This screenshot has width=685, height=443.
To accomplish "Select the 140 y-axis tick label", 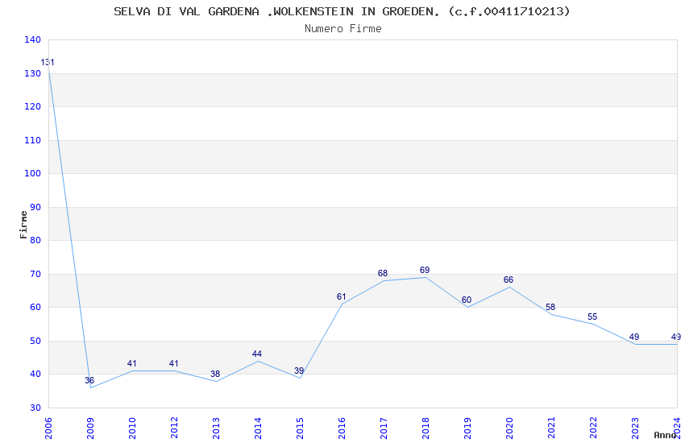I will [x=33, y=39].
